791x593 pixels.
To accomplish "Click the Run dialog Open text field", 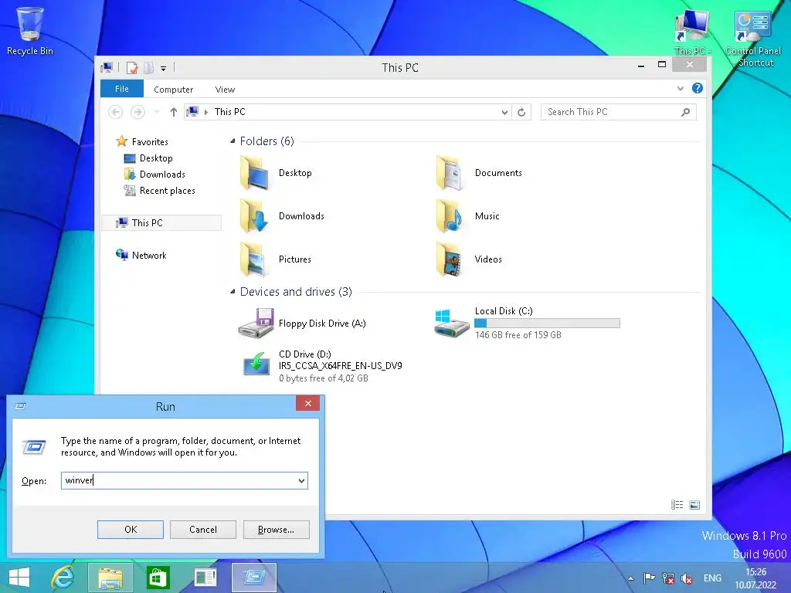I will coord(179,480).
